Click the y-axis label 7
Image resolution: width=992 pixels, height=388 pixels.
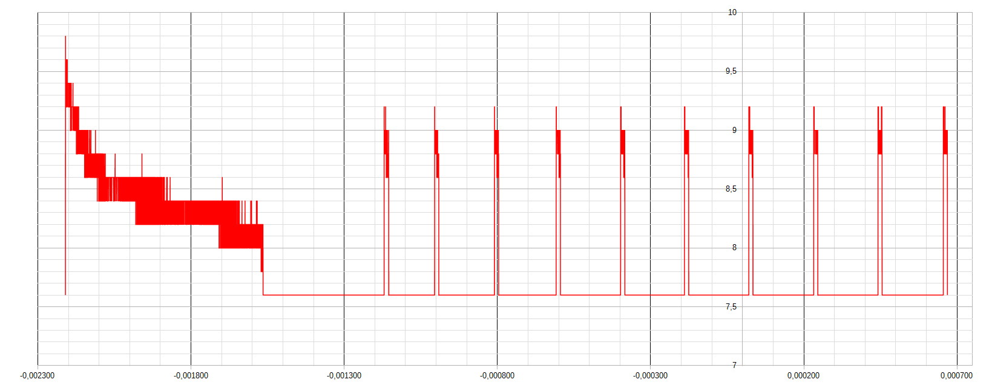[734, 365]
